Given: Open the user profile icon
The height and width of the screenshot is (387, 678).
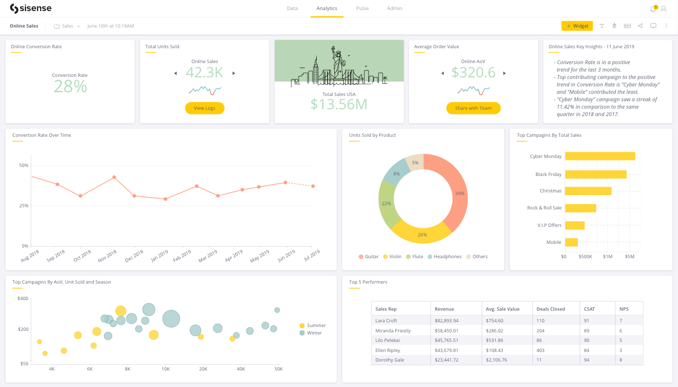Looking at the screenshot, I should tap(663, 9).
